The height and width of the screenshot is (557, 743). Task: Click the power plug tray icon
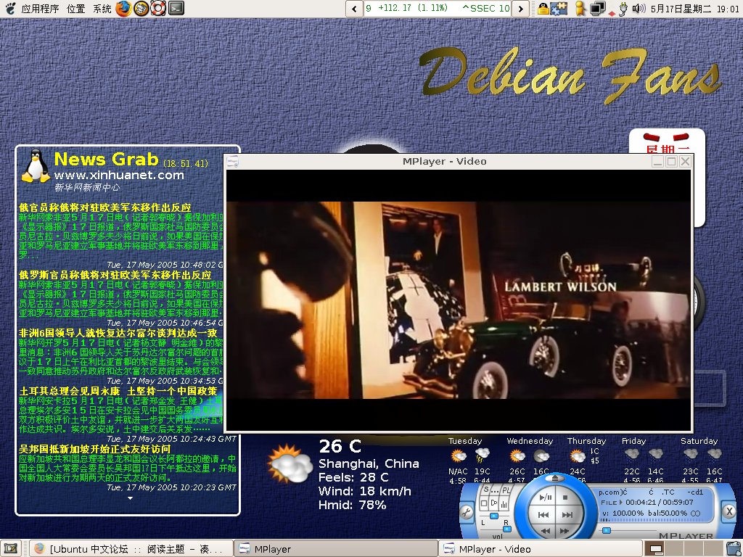623,9
